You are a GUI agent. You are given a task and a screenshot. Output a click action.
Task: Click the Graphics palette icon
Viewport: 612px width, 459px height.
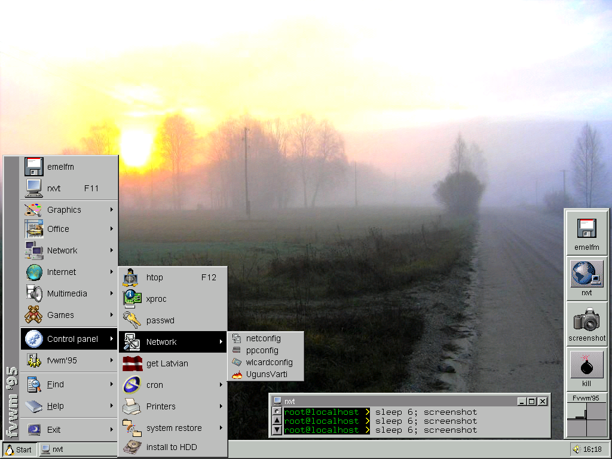(x=33, y=210)
